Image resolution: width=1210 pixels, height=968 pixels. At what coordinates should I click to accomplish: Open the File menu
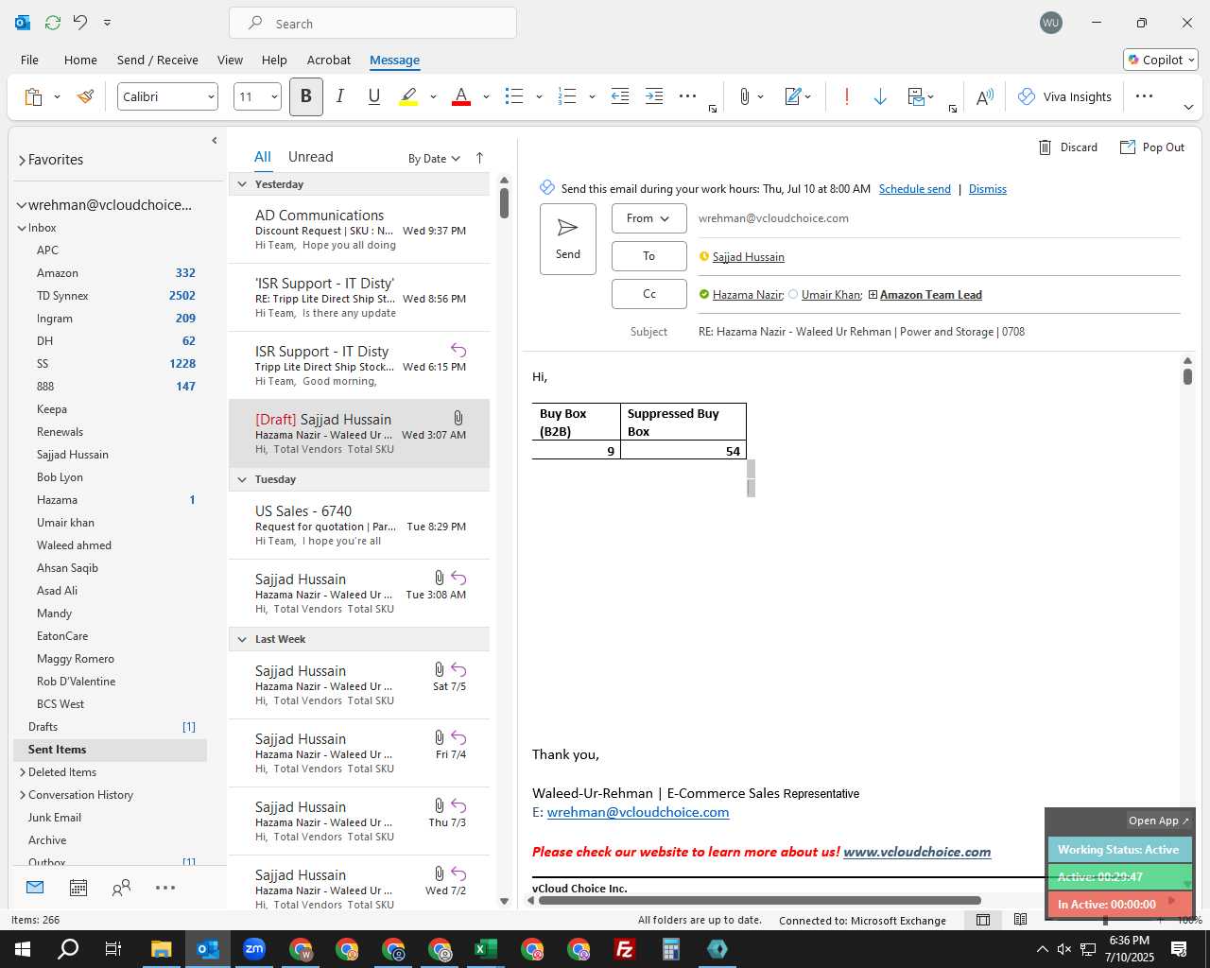29,60
